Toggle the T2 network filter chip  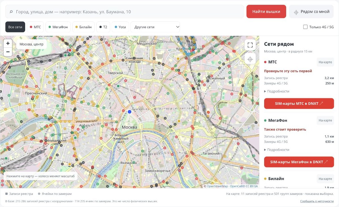pos(103,27)
